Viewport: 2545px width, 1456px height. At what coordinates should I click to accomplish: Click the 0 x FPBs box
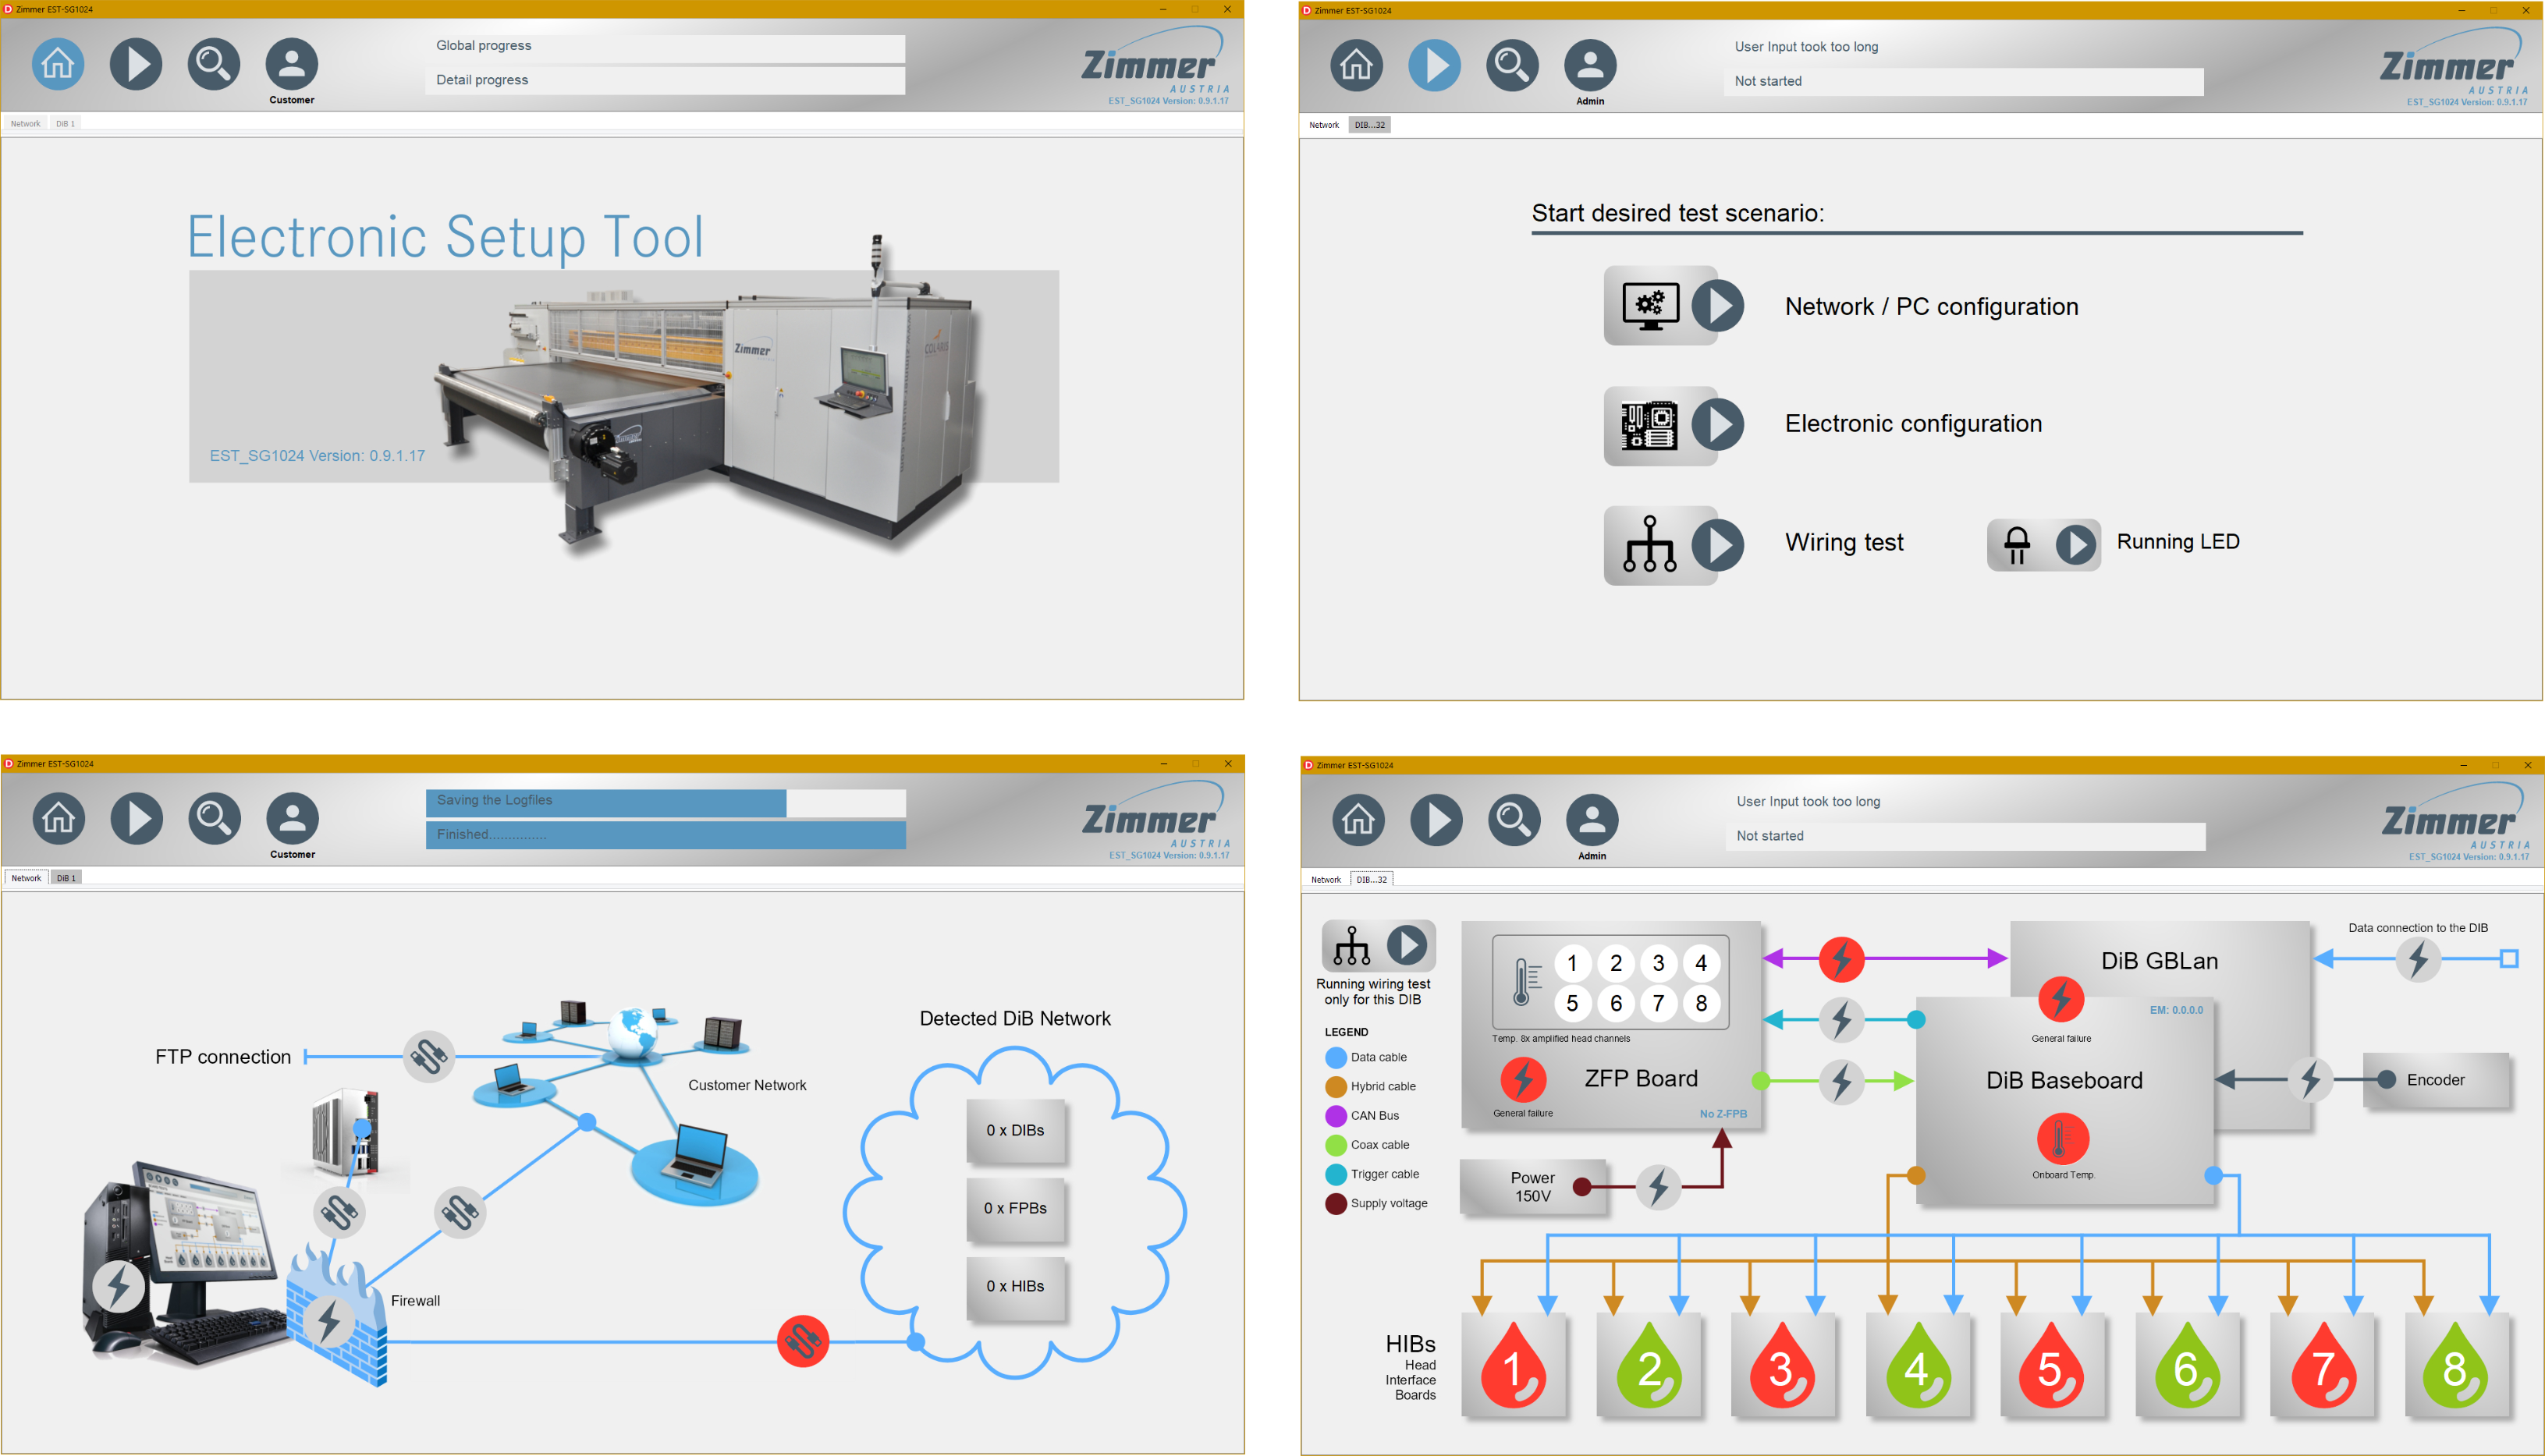tap(1015, 1209)
